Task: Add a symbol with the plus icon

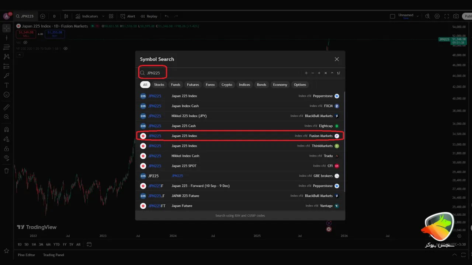Action: pos(42,16)
